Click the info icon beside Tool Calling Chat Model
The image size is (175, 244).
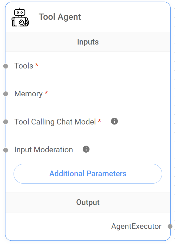(114, 121)
